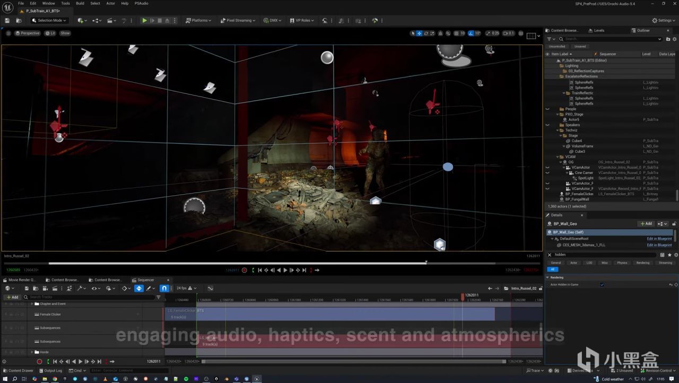Activate the translate gizmo tool

(419, 33)
